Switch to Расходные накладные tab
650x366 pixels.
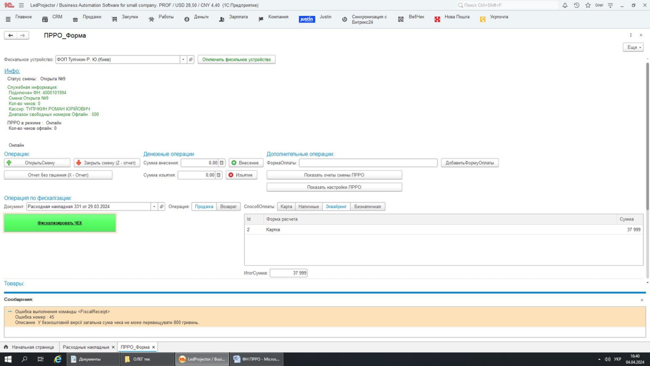(86, 347)
